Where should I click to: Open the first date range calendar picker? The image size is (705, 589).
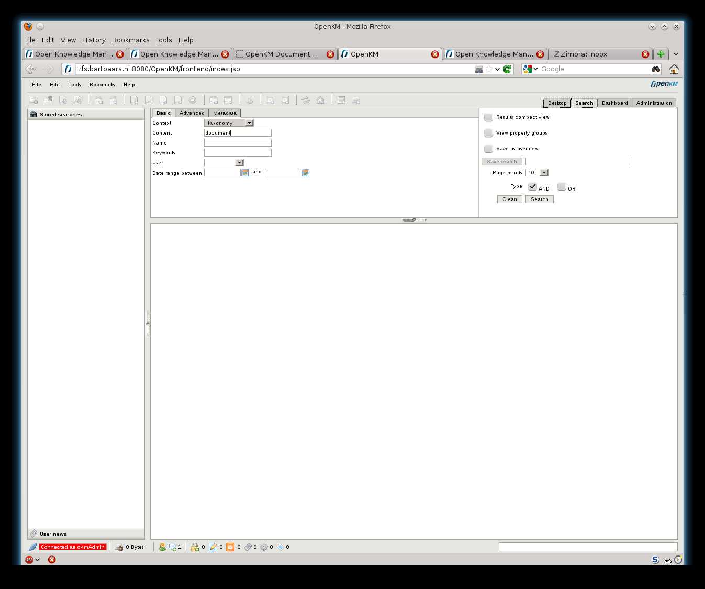tap(244, 172)
